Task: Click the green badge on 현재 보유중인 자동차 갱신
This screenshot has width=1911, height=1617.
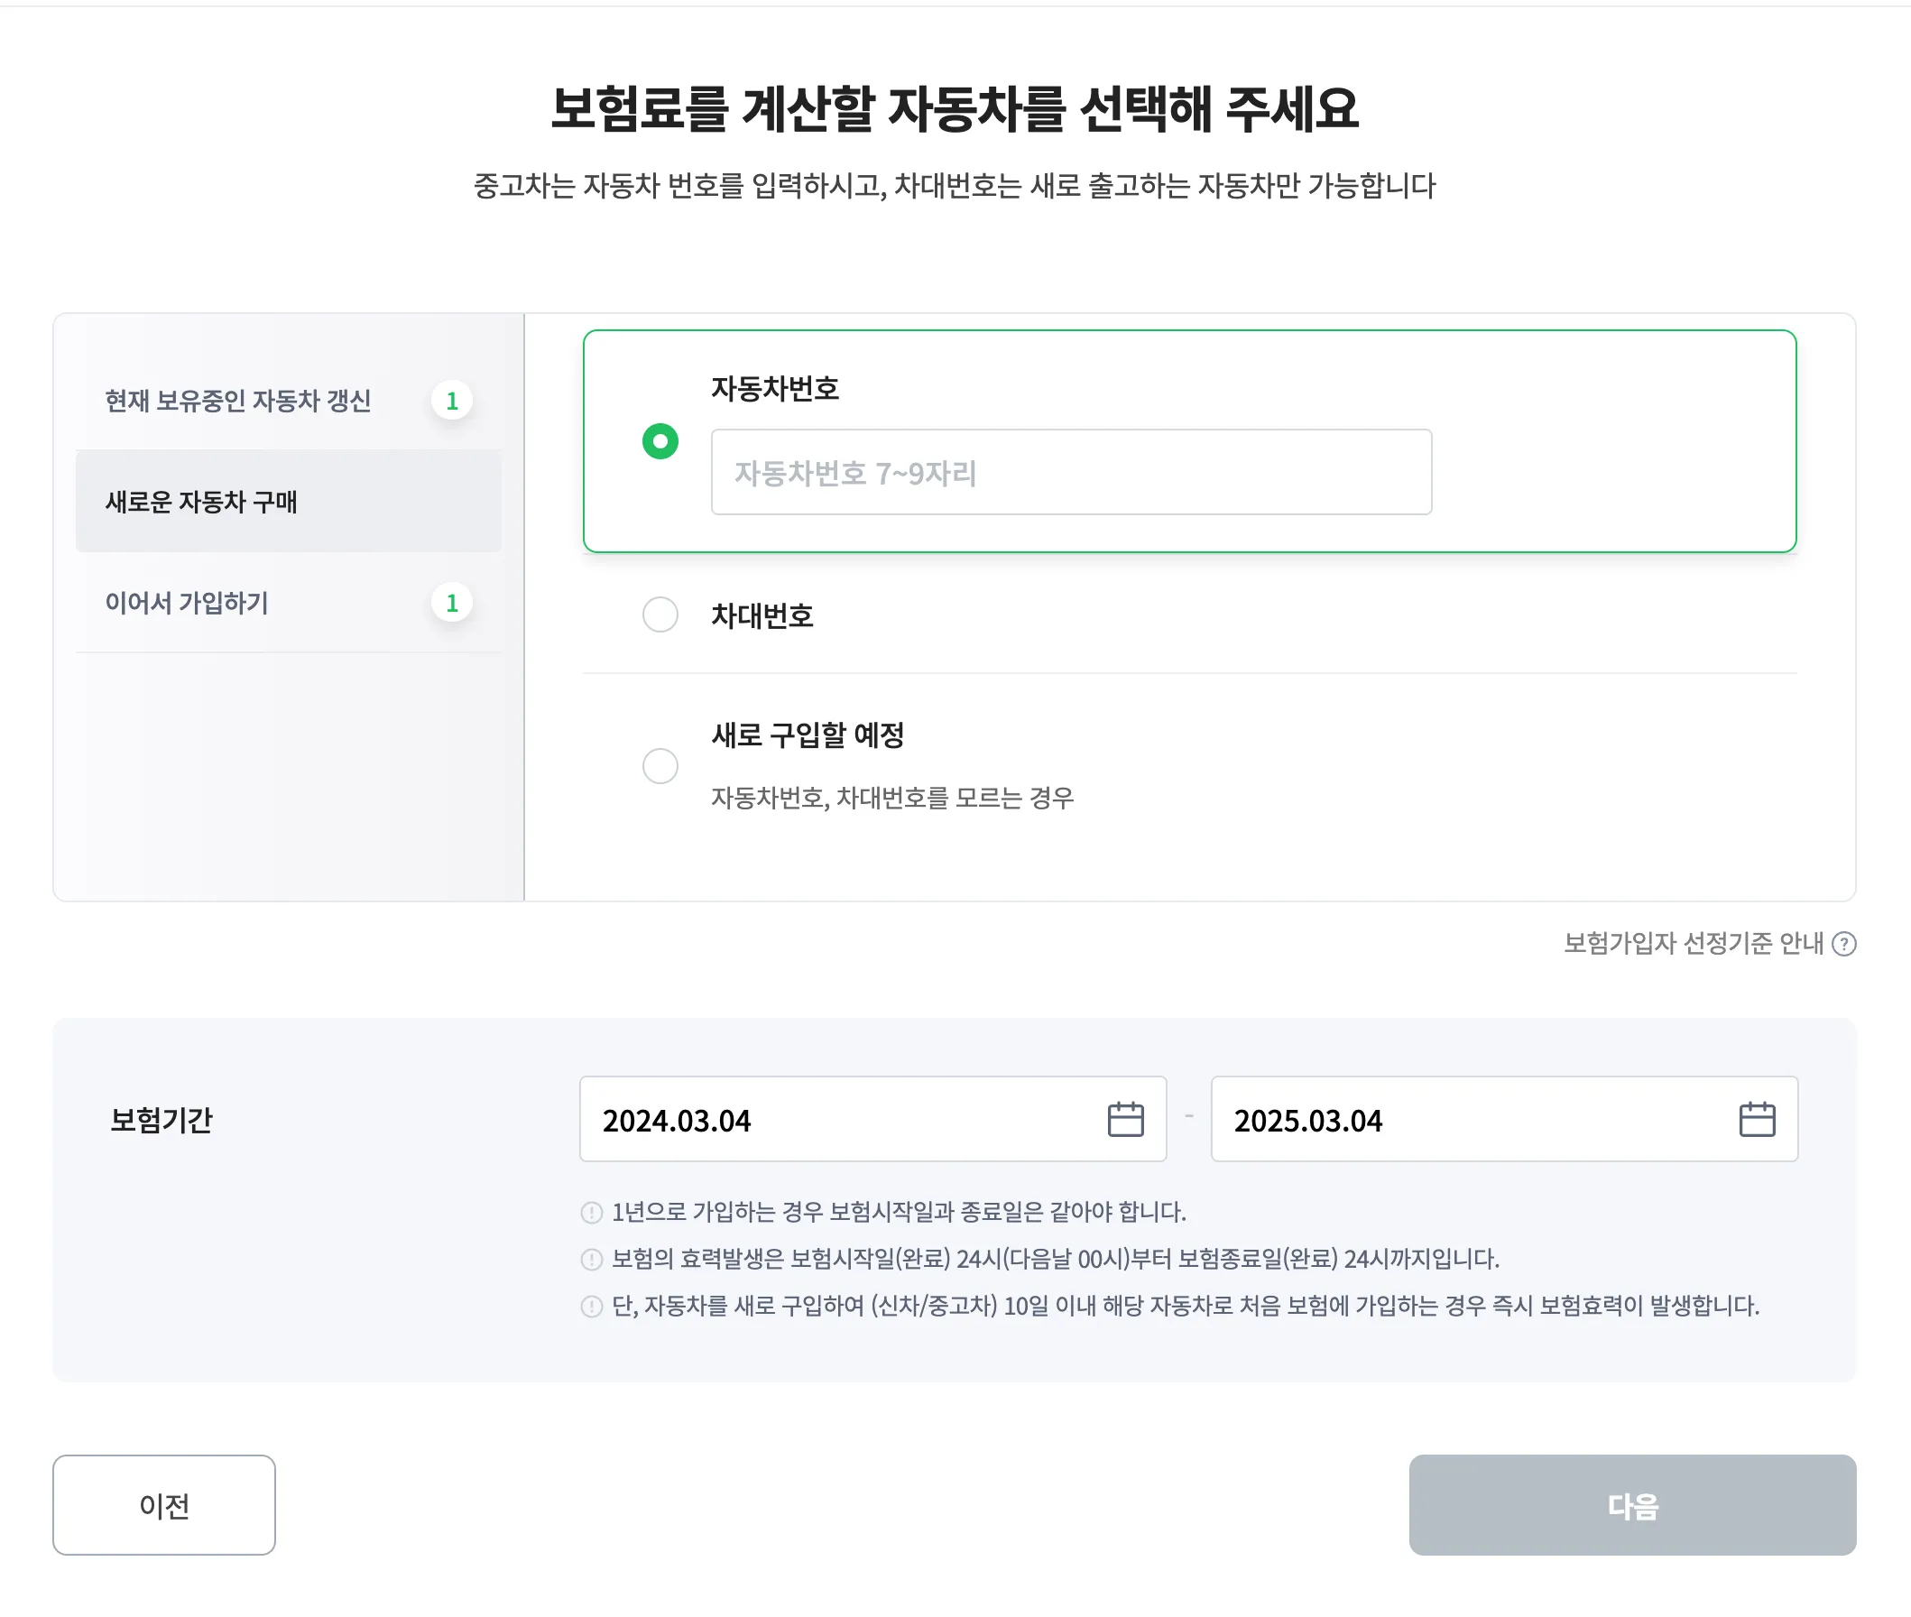Action: 452,401
